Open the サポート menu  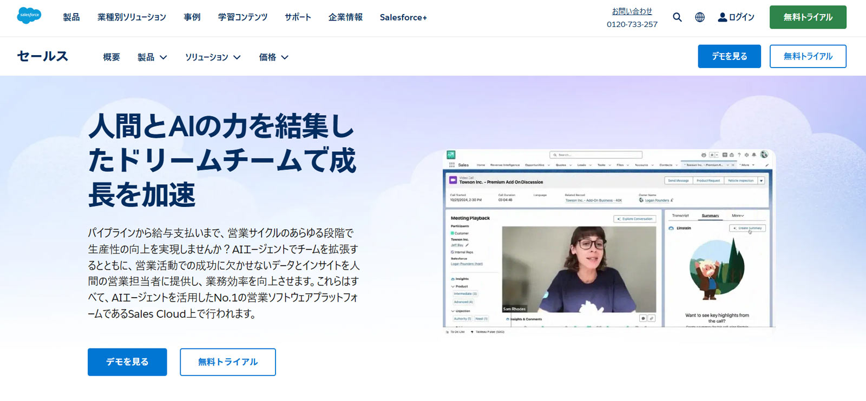[x=298, y=17]
